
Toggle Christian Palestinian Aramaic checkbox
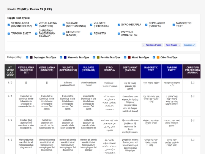tap(36, 34)
